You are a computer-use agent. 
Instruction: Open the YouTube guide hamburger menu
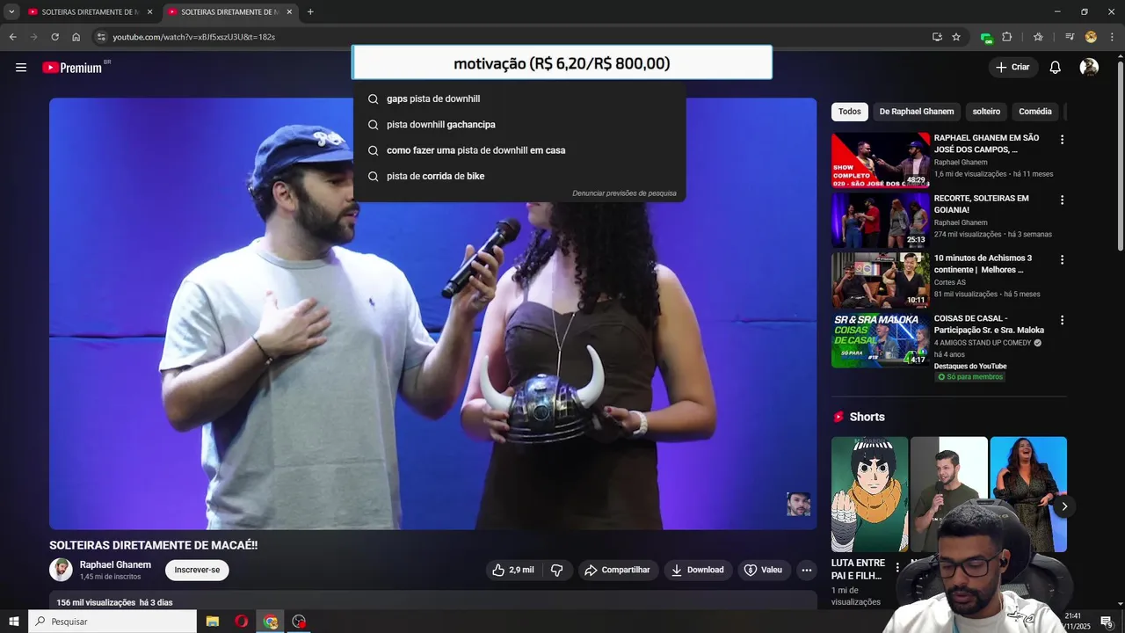tap(21, 68)
